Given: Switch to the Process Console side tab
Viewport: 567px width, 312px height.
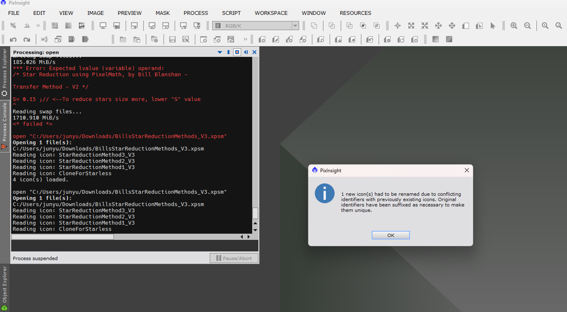Looking at the screenshot, I should pyautogui.click(x=5, y=126).
